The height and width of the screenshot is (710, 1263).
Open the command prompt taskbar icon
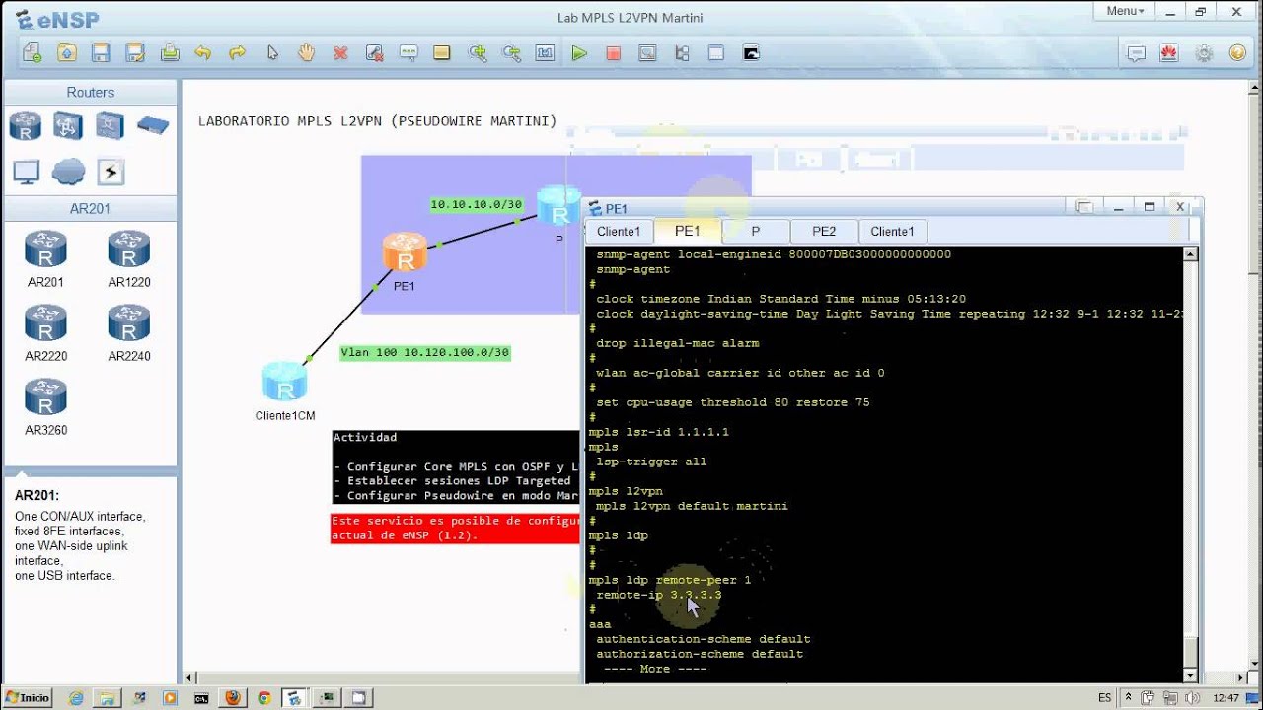pyautogui.click(x=201, y=697)
